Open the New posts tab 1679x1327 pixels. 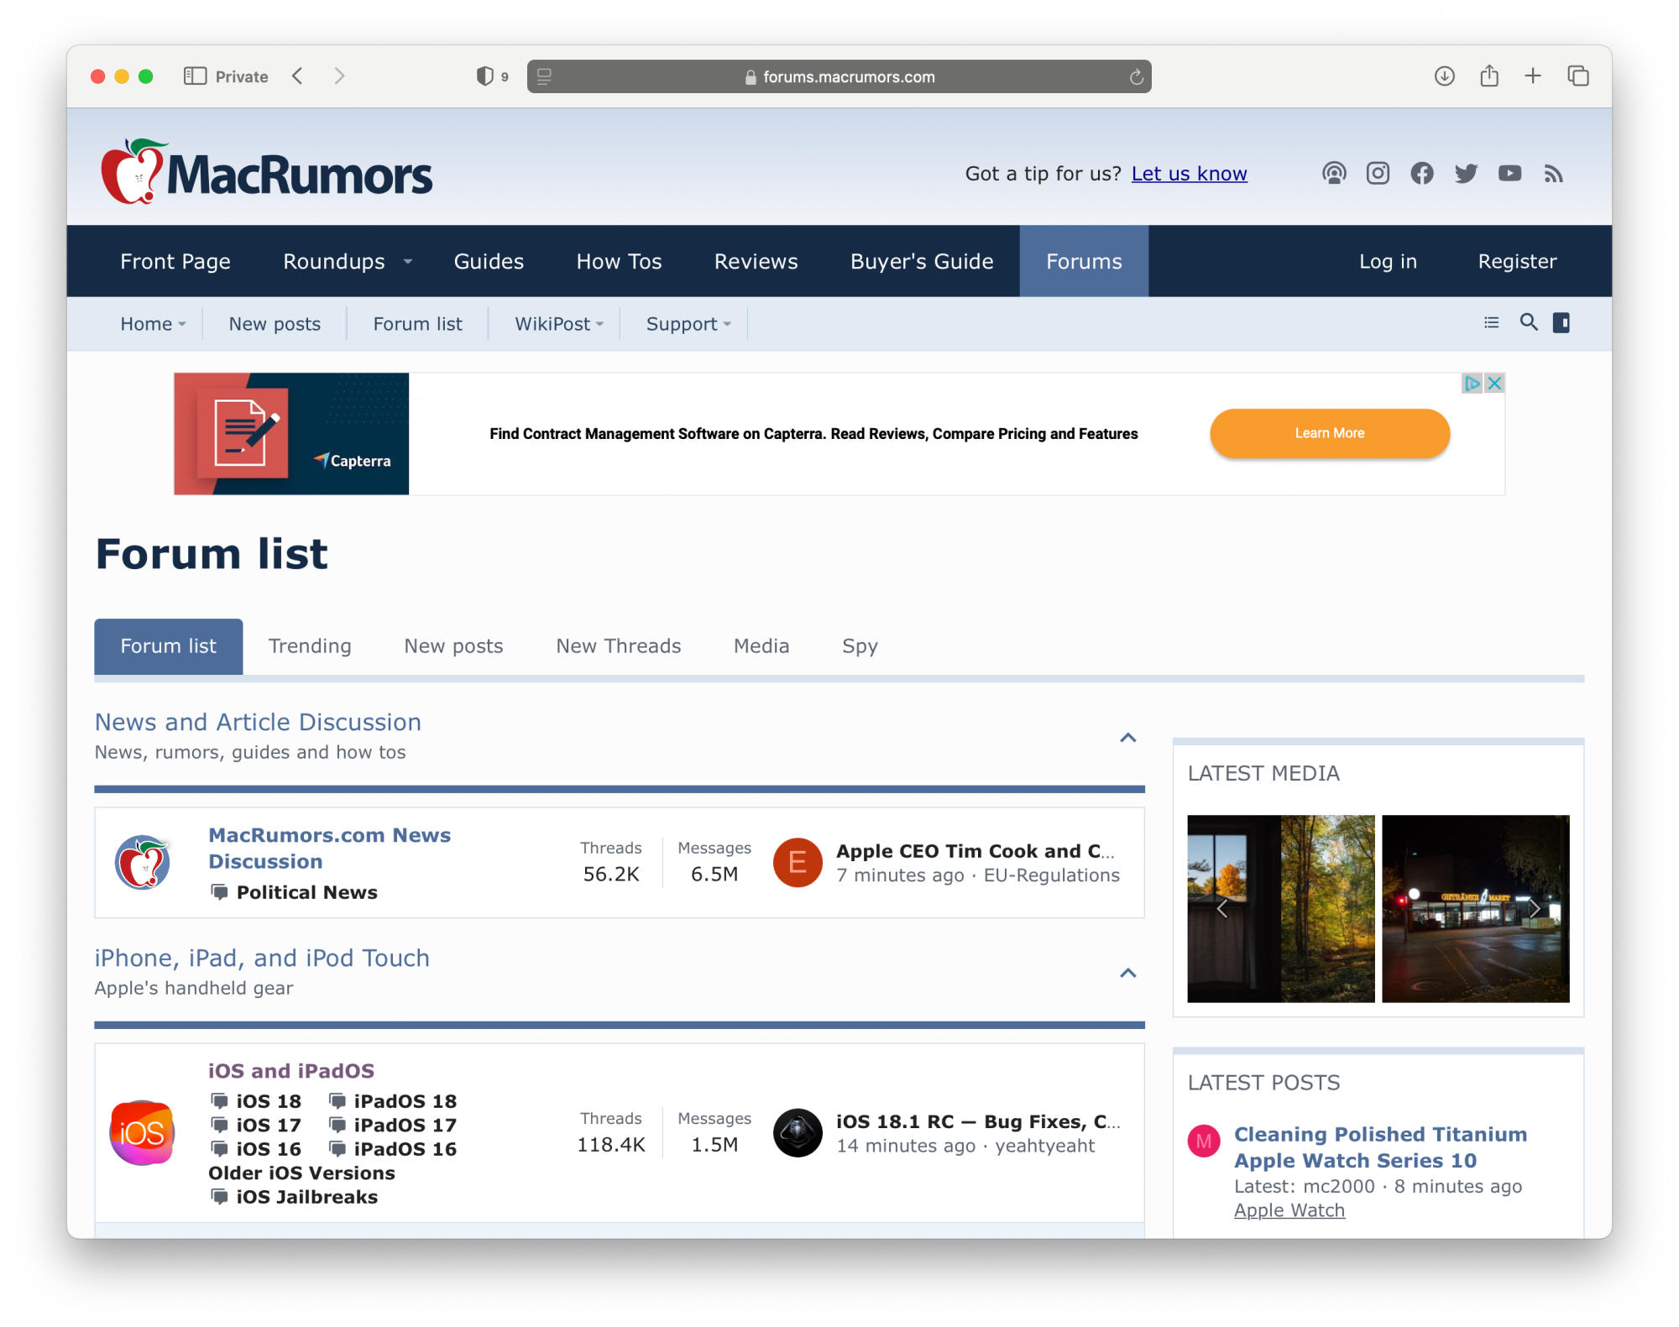pyautogui.click(x=453, y=645)
